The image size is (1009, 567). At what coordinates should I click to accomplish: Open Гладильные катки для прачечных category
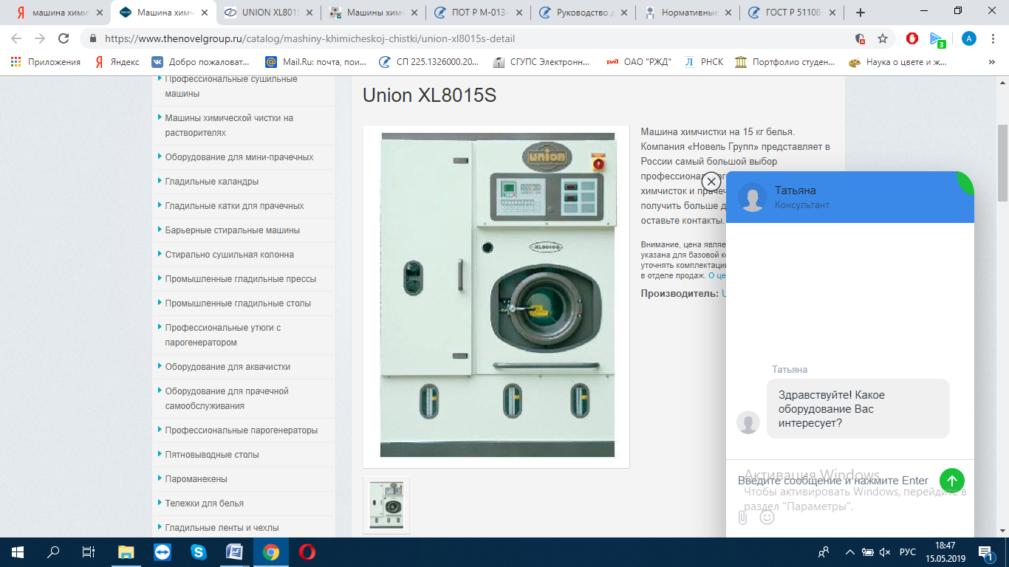coord(234,206)
